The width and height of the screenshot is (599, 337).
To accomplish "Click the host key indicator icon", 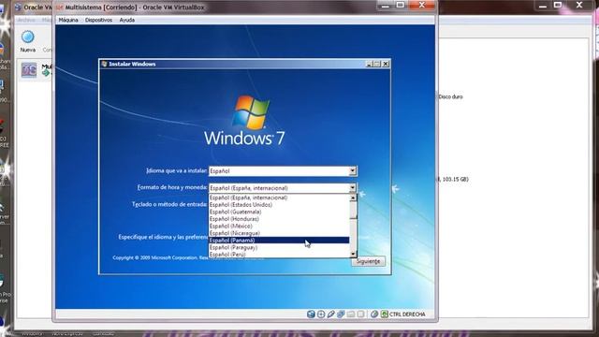I will [x=385, y=315].
